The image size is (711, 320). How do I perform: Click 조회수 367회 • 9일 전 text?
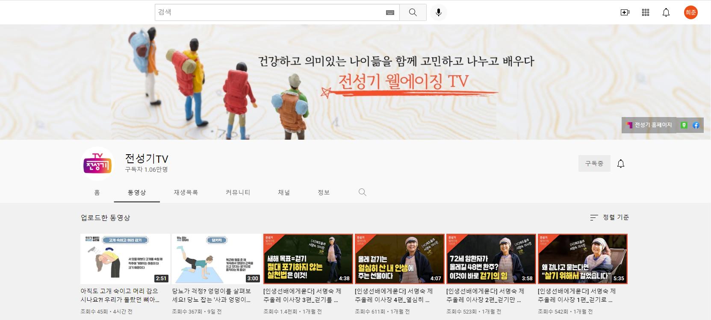click(197, 312)
